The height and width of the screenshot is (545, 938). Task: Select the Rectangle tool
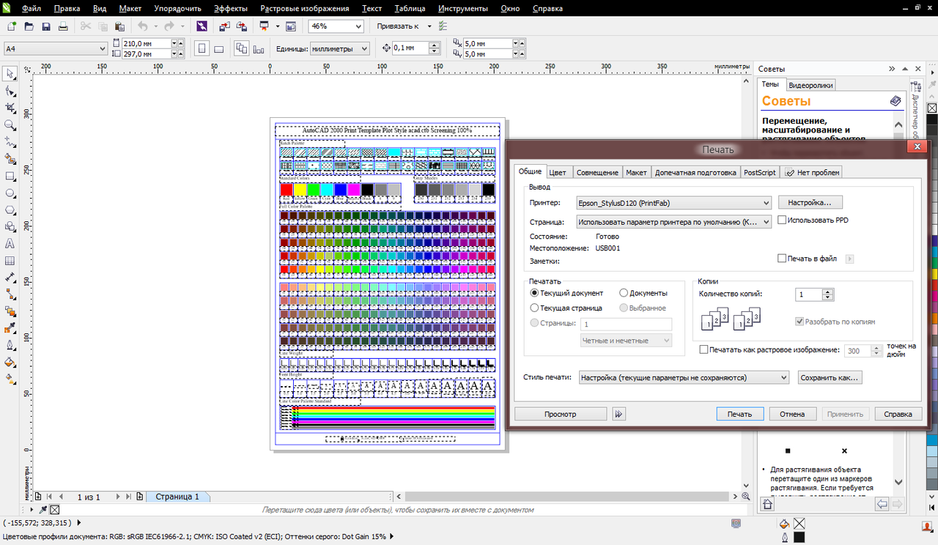point(10,177)
